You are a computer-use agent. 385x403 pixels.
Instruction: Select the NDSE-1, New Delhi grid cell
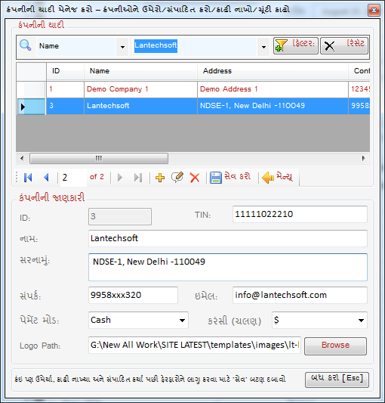tap(273, 106)
